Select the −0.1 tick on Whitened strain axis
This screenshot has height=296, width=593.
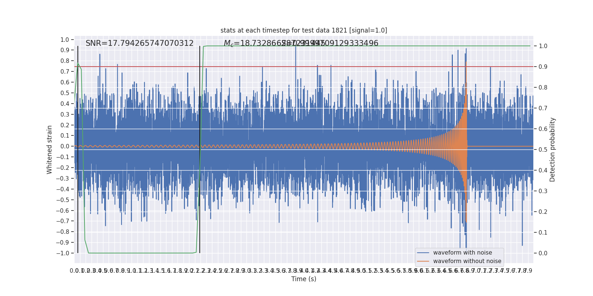pyautogui.click(x=62, y=157)
